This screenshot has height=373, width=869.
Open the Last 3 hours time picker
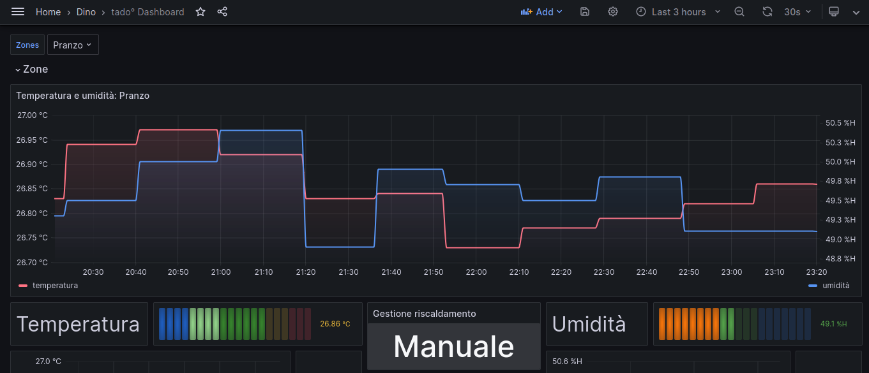[x=678, y=12]
